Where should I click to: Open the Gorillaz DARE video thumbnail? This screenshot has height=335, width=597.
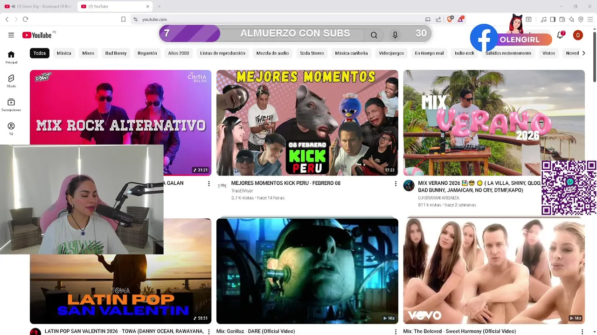coord(307,271)
